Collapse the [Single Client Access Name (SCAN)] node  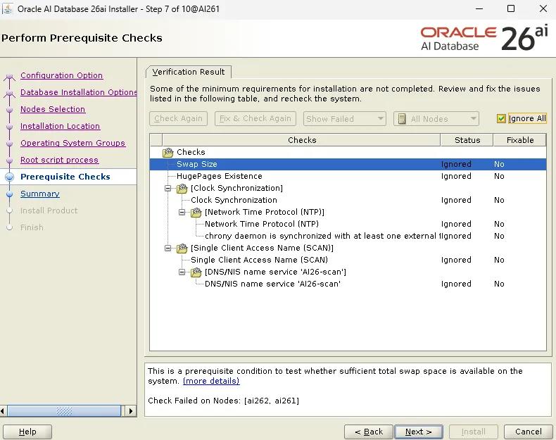coord(168,249)
